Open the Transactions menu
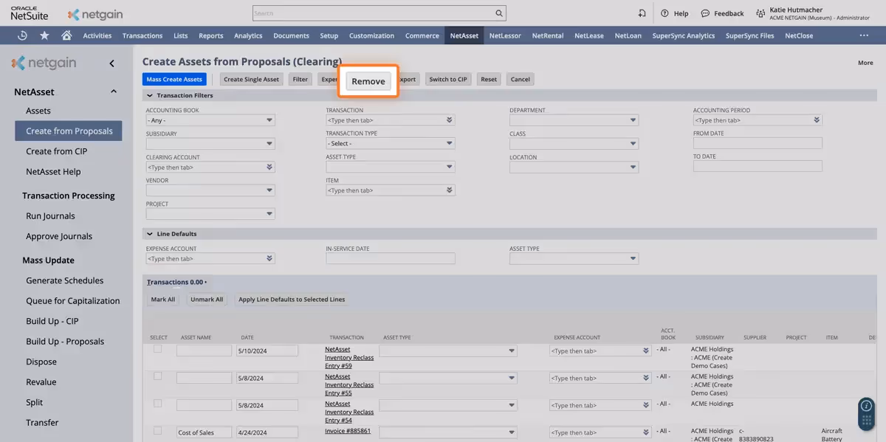886x442 pixels. (142, 35)
